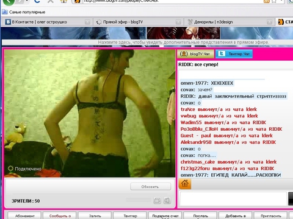Close the Деморилы n3design tab

[269, 22]
